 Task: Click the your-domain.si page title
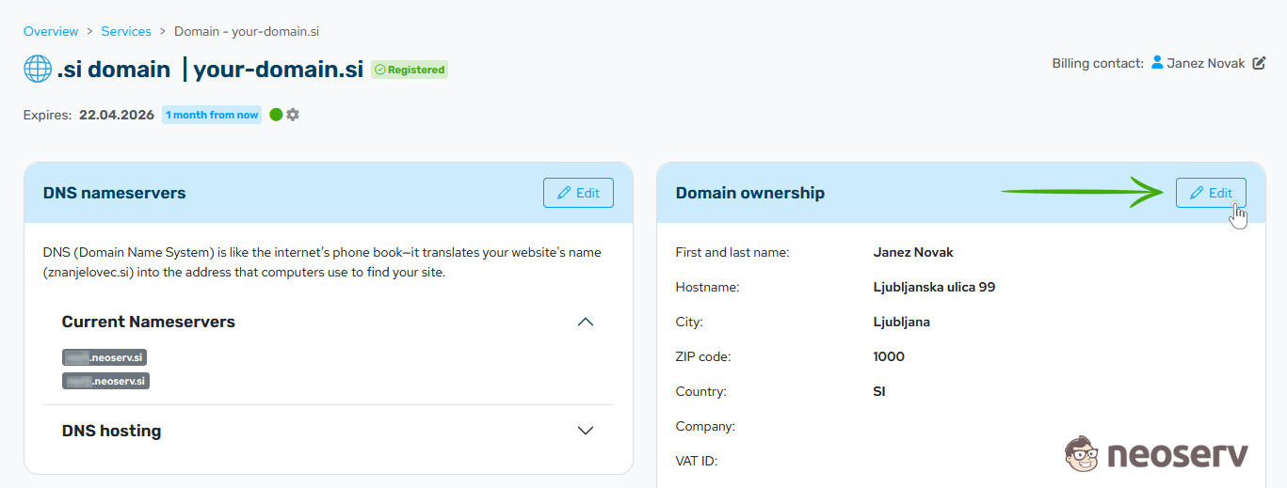[x=279, y=70]
